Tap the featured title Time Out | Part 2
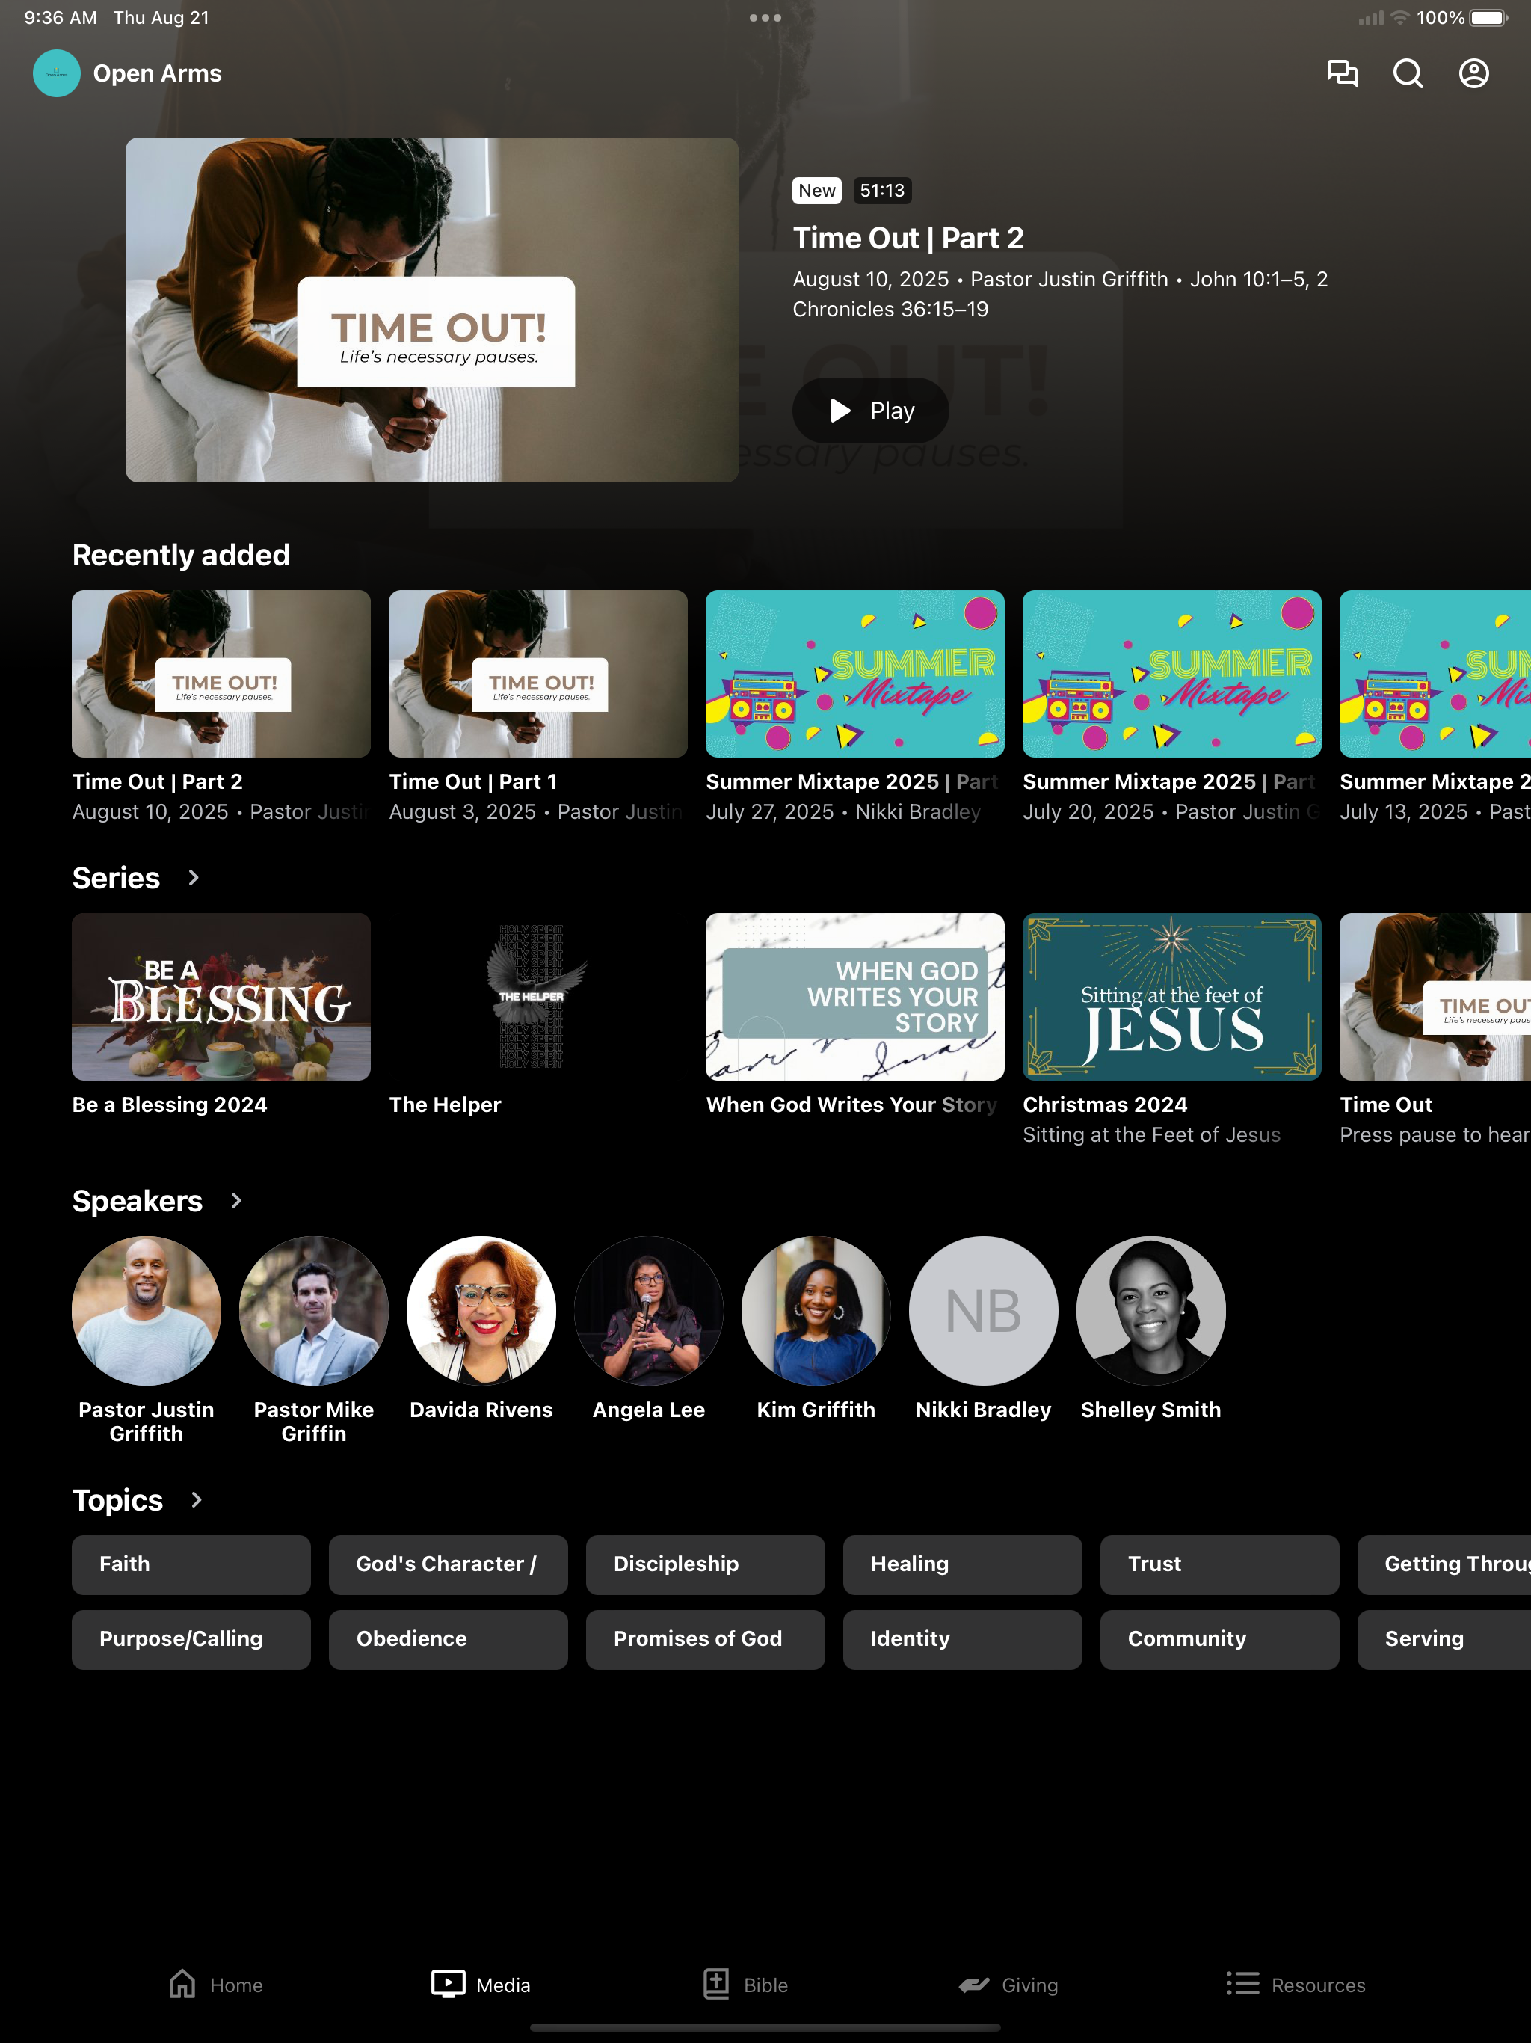 (908, 239)
